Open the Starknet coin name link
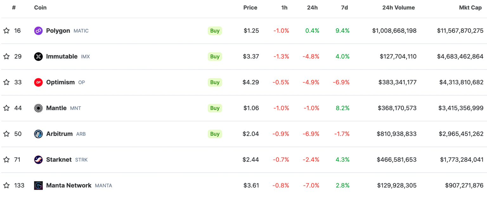 (59, 160)
